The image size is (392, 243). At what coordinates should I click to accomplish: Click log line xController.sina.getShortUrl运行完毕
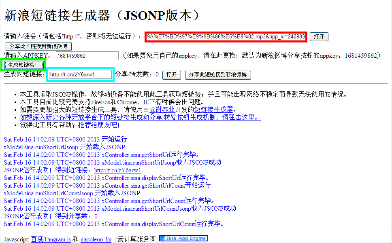click(102, 155)
